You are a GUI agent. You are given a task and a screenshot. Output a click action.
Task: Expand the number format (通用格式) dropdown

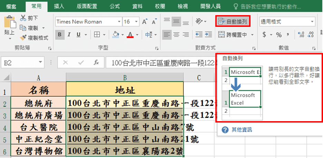pyautogui.click(x=312, y=22)
